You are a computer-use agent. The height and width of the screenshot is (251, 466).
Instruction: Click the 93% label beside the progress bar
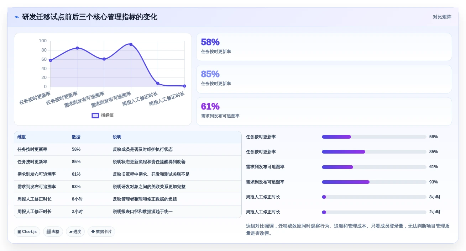tap(434, 182)
